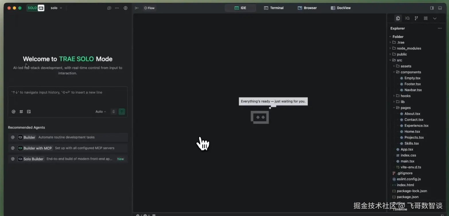The height and width of the screenshot is (216, 449).
Task: Click the 'Recommended Agents' heading text
Action: point(26,127)
